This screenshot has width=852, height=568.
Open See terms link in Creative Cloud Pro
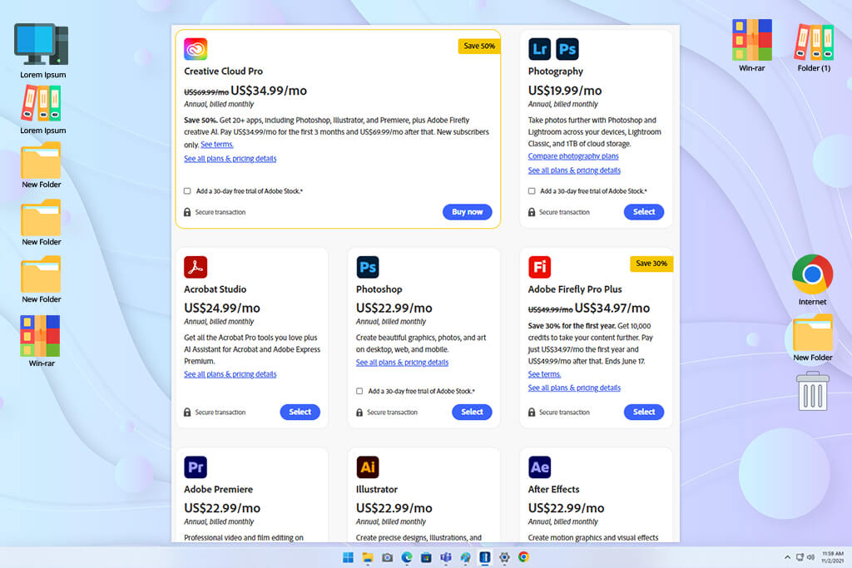coord(217,145)
